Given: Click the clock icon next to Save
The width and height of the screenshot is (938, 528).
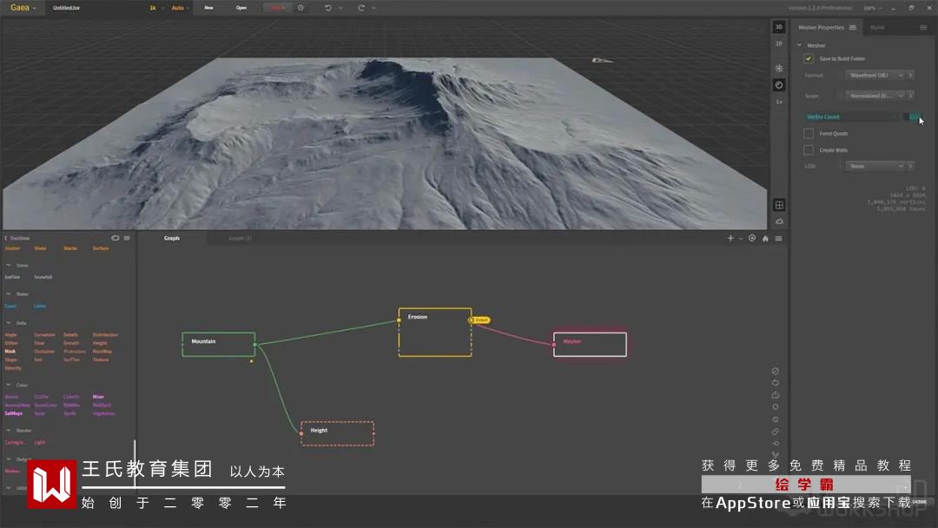Looking at the screenshot, I should pyautogui.click(x=301, y=8).
